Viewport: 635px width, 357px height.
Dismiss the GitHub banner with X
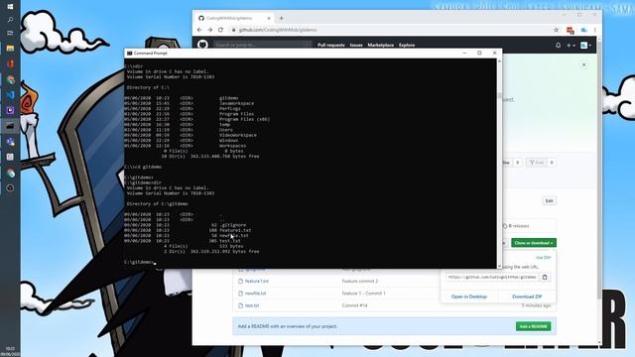click(x=584, y=64)
